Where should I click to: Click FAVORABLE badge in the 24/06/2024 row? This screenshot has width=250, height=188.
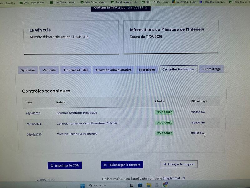[164, 123]
